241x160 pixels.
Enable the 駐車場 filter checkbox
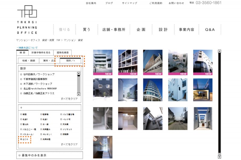pos(41,114)
